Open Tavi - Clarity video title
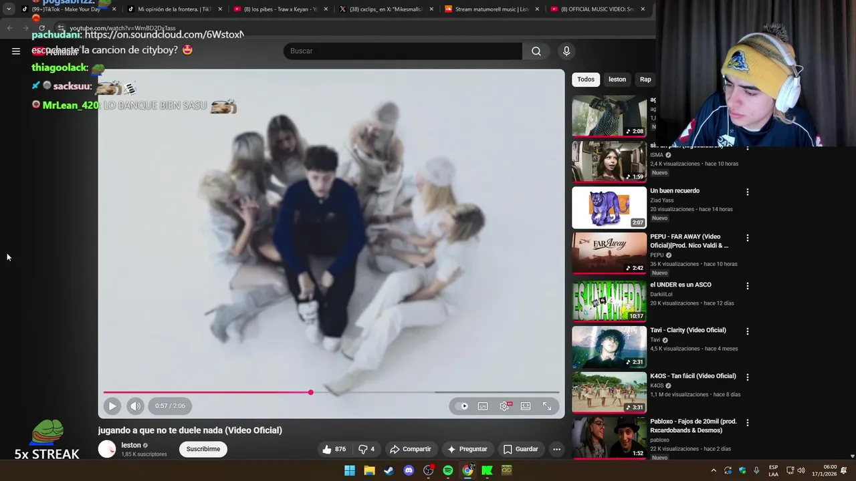The height and width of the screenshot is (481, 856). tap(687, 330)
